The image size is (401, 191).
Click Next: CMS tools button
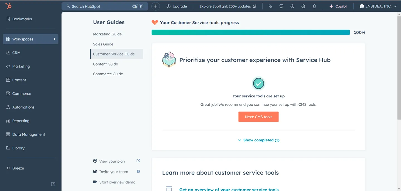(x=258, y=117)
